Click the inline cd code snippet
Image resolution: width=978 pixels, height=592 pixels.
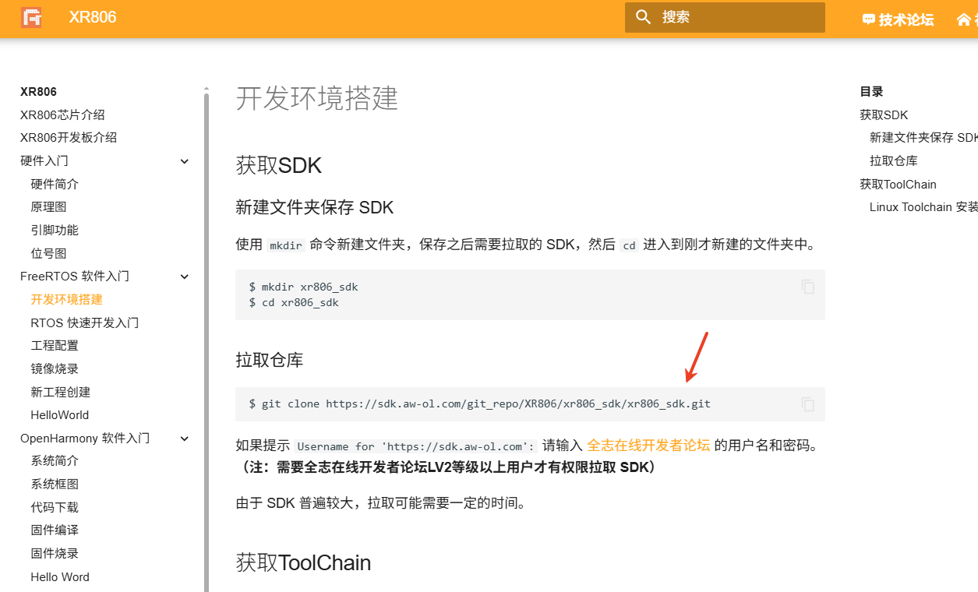(x=630, y=245)
